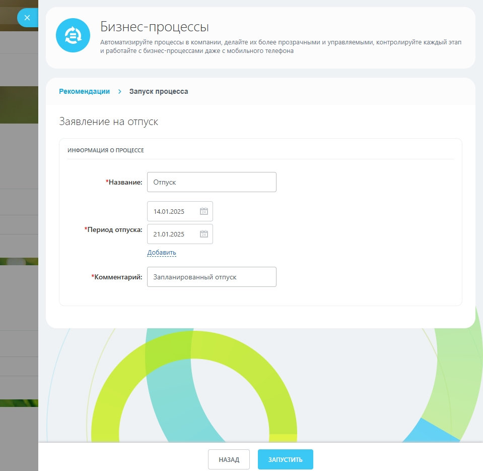Screen dimensions: 483x471
Task: Click the Бизнес-процессы round logo icon
Action: coord(73,35)
